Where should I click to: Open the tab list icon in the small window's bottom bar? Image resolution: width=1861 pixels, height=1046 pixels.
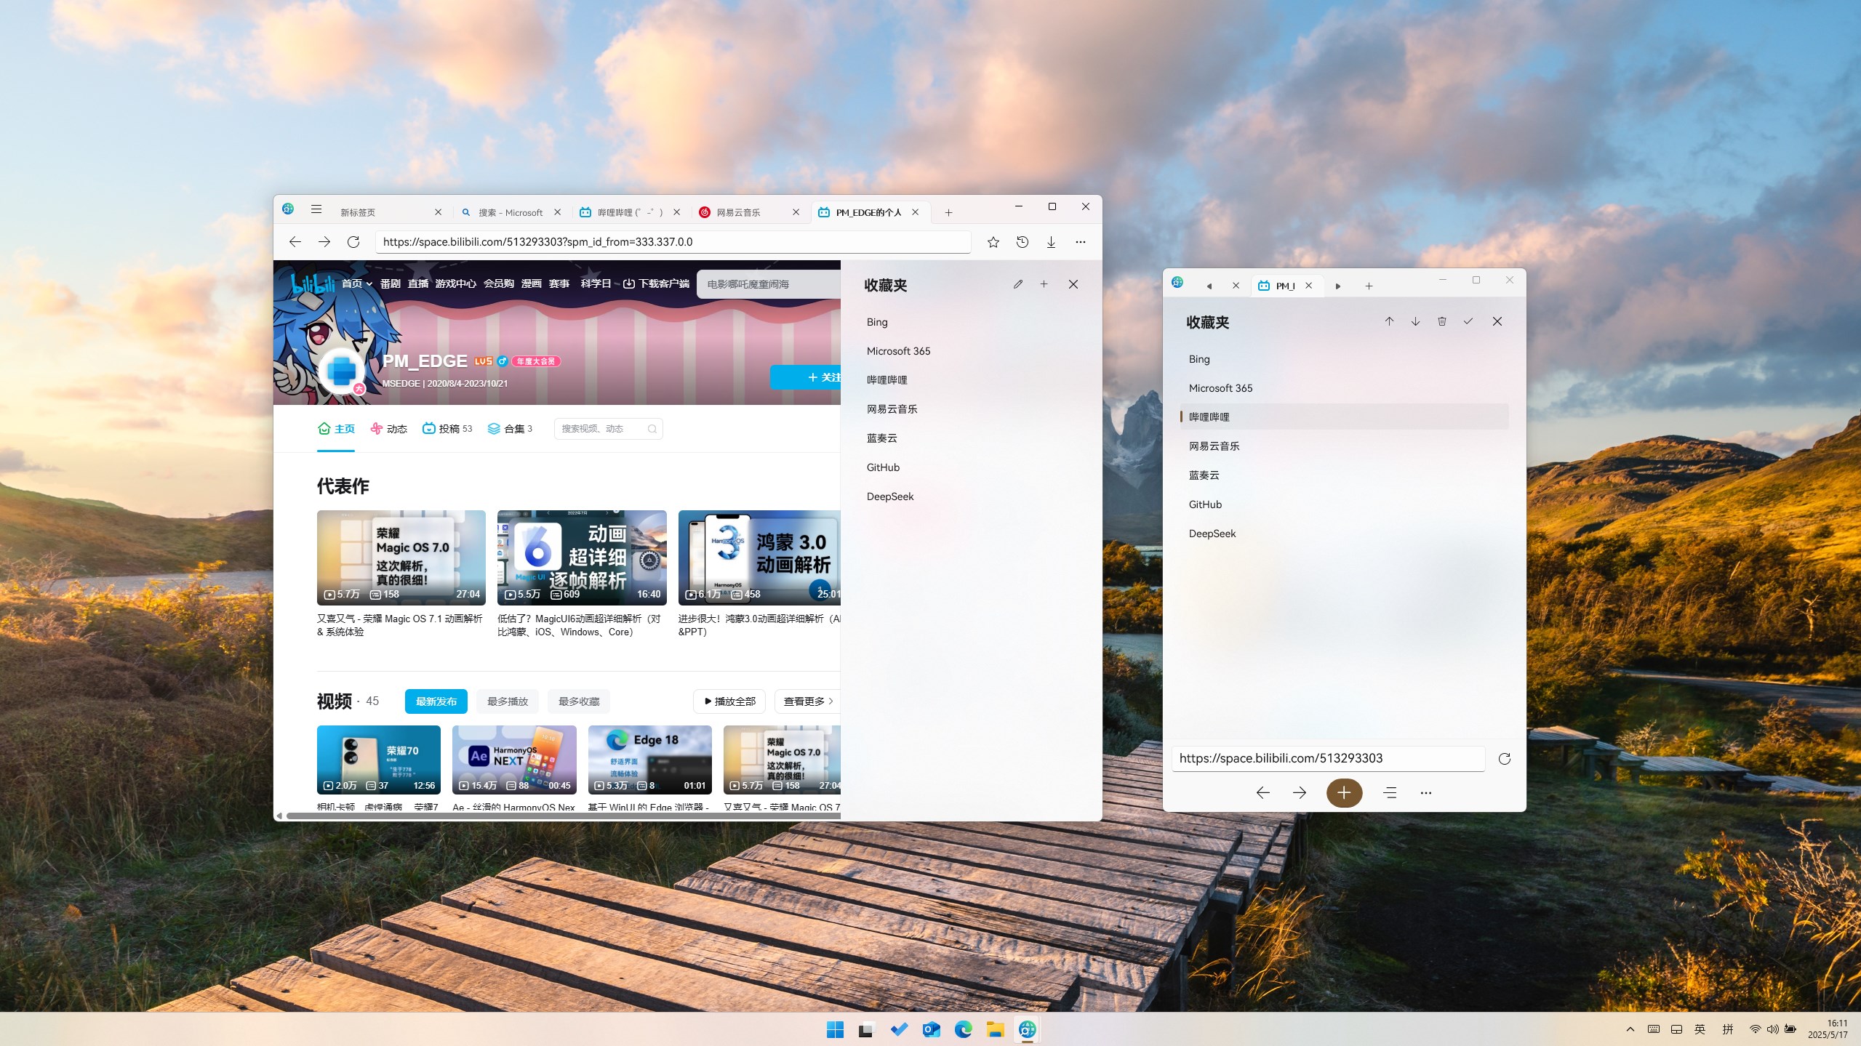[1390, 793]
